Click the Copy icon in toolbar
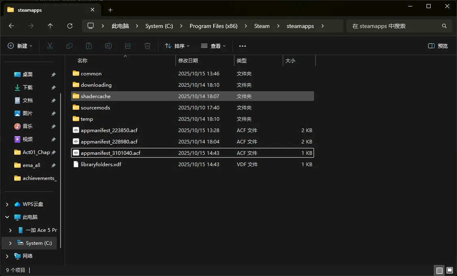457x276 pixels. pyautogui.click(x=69, y=46)
